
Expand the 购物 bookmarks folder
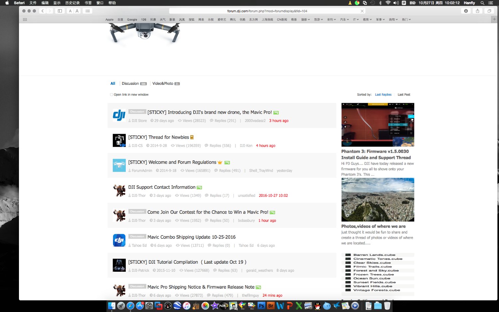point(393,20)
